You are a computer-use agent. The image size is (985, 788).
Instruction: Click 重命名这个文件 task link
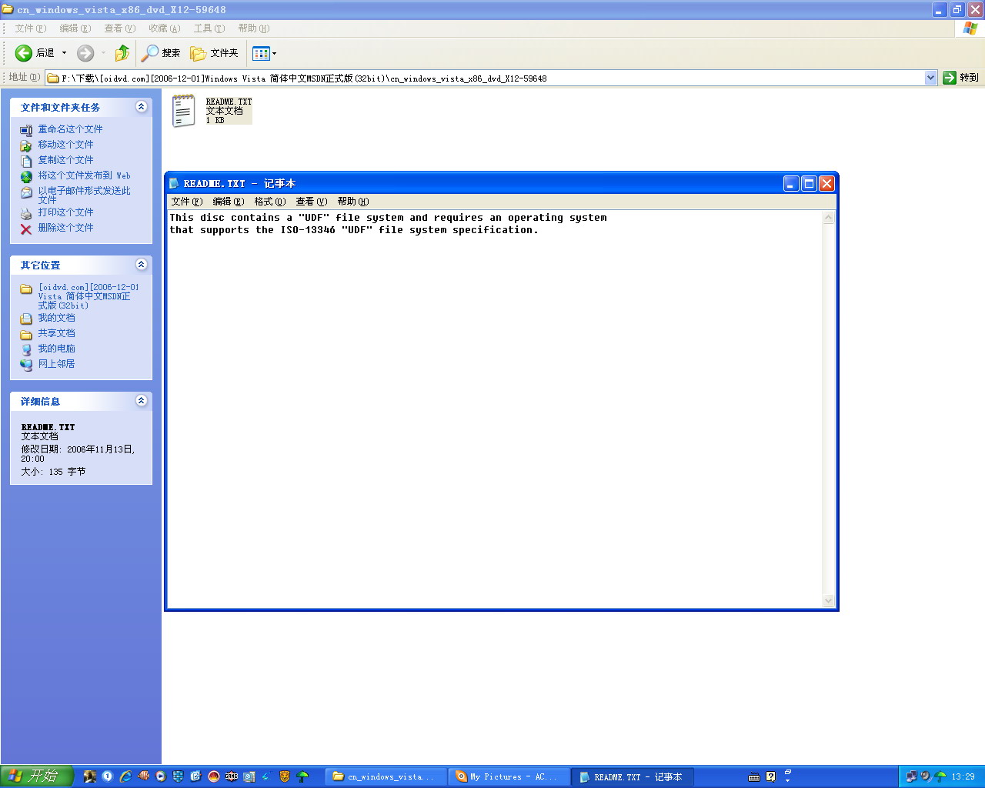click(x=70, y=129)
